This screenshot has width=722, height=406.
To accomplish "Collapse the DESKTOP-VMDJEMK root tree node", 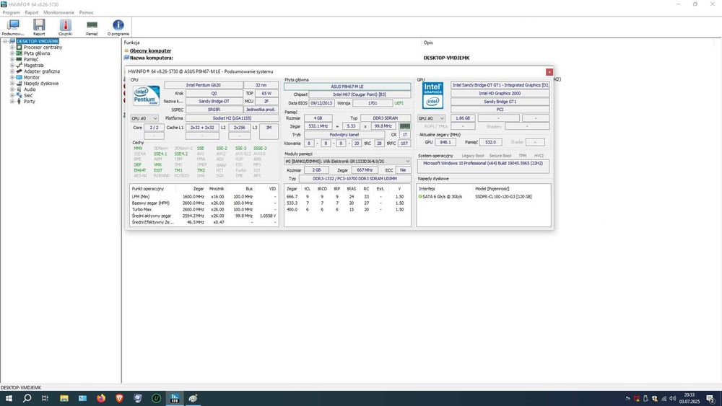I will tap(5, 41).
